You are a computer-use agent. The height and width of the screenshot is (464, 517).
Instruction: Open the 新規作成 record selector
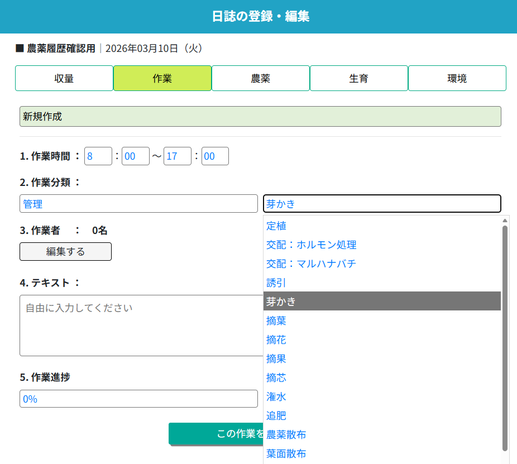tap(261, 116)
